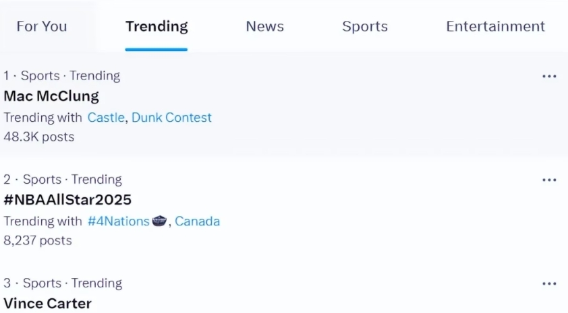Open more options for Vince Carter trend
Image resolution: width=568 pixels, height=313 pixels.
click(549, 283)
